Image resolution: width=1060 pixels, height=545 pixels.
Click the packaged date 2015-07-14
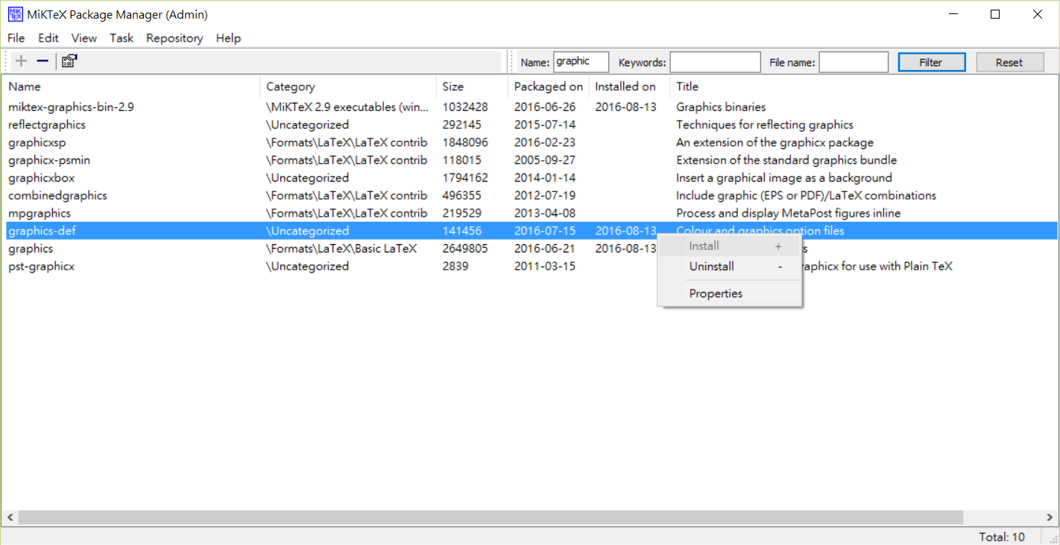(x=545, y=125)
